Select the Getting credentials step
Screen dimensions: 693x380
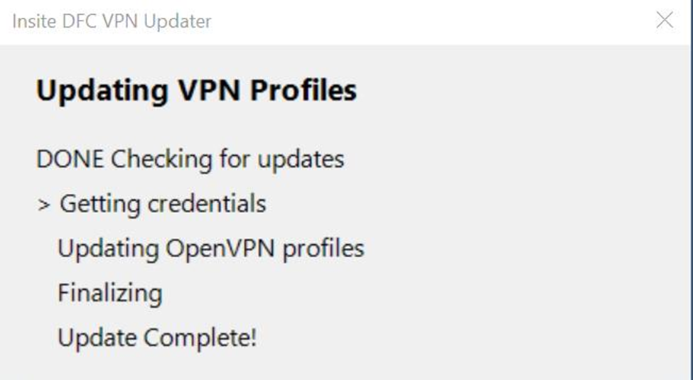(x=163, y=205)
